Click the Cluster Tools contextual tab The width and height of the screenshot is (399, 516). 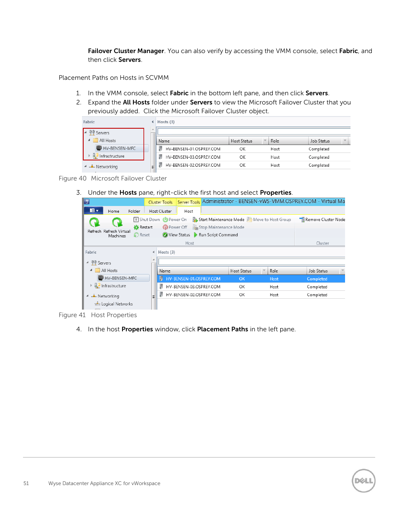click(x=160, y=202)
